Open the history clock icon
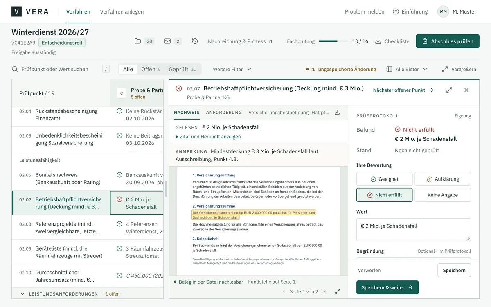The image size is (491, 307). (x=195, y=41)
